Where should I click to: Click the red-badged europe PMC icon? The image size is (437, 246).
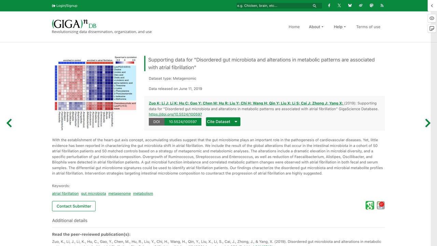tap(381, 205)
